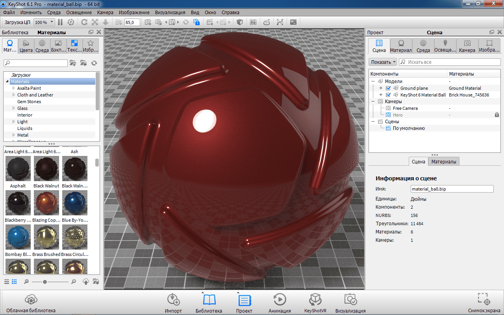Open the Освещение menu
Viewport: 504px width, 315px height.
pyautogui.click(x=79, y=12)
